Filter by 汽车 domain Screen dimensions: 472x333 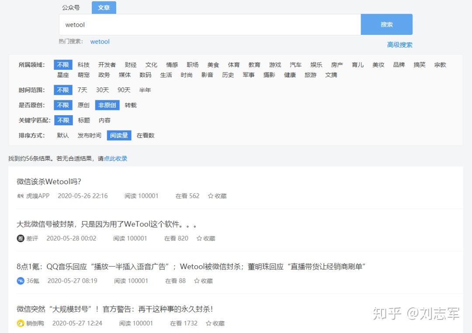click(x=295, y=65)
